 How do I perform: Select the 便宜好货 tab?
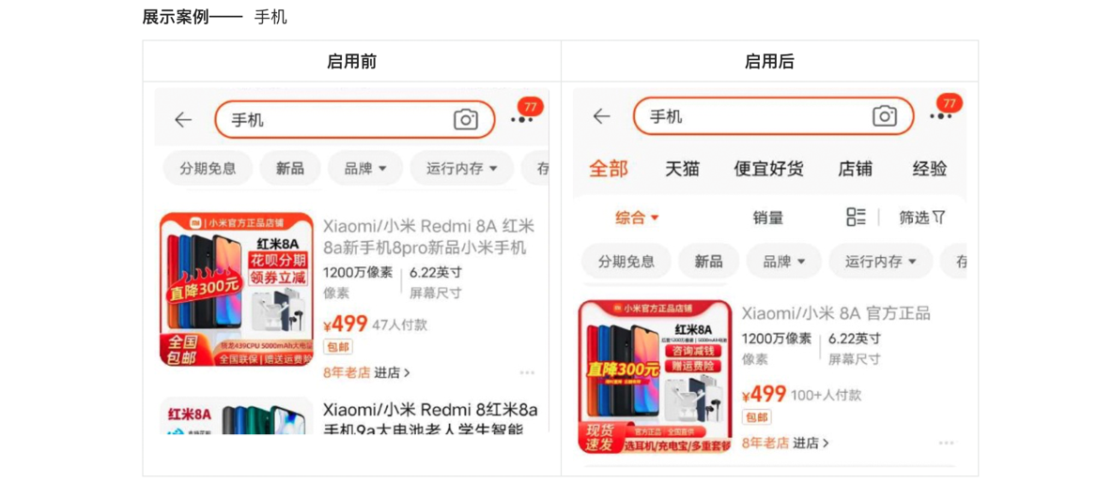point(768,169)
